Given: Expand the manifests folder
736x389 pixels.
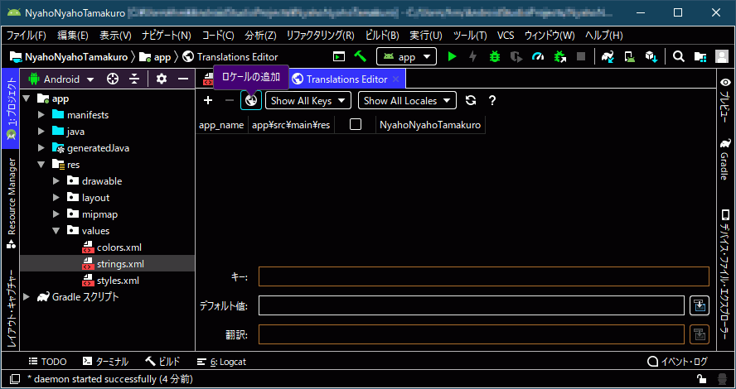Looking at the screenshot, I should tap(41, 115).
